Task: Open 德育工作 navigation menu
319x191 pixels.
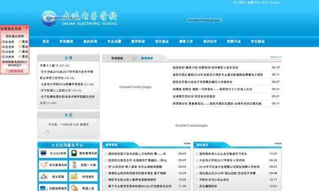Action: click(186, 41)
